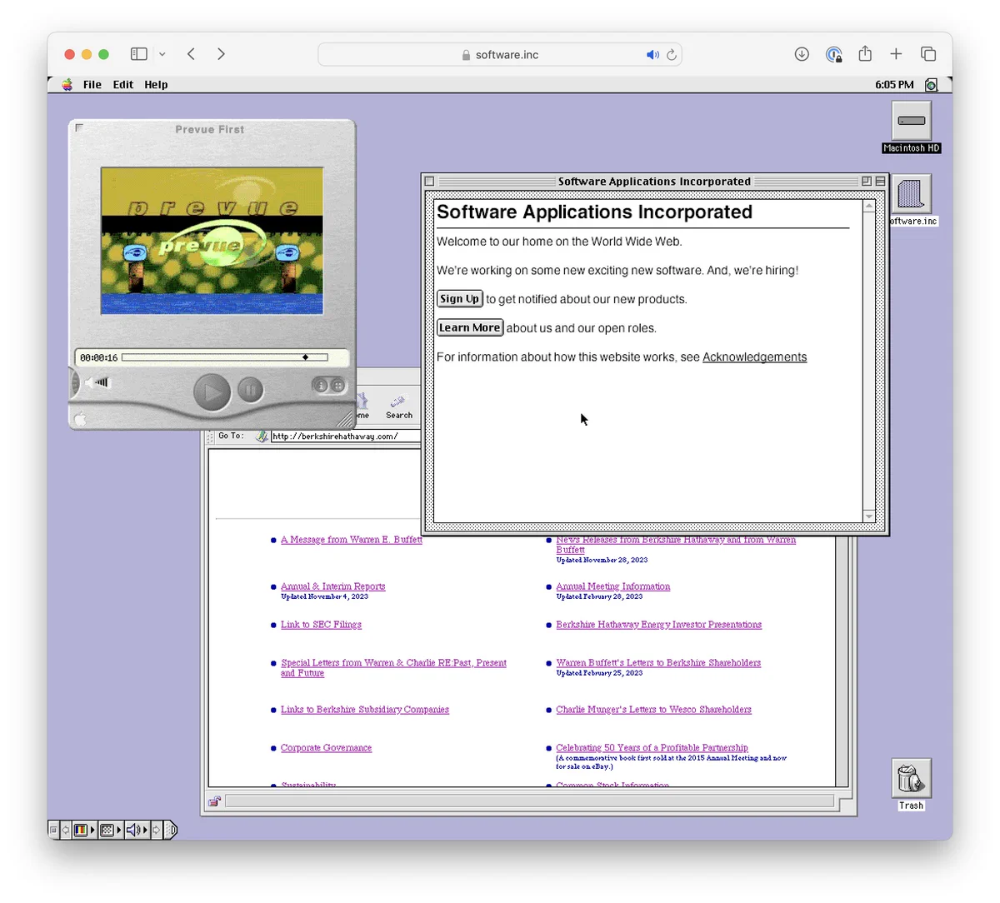1000x903 pixels.
Task: Click the grid button beside the player's info button
Action: tap(337, 385)
